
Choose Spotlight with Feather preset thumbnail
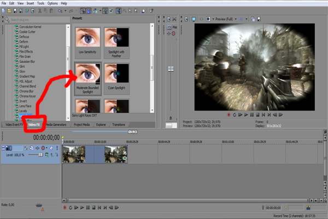pyautogui.click(x=116, y=43)
